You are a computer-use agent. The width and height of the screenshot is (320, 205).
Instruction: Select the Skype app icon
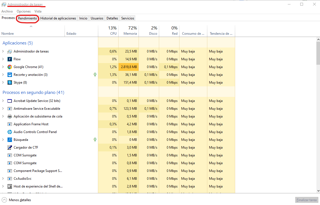coord(10,82)
